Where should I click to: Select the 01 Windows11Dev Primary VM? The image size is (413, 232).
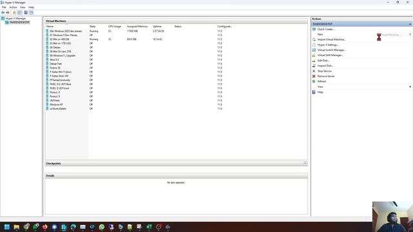tap(63, 35)
